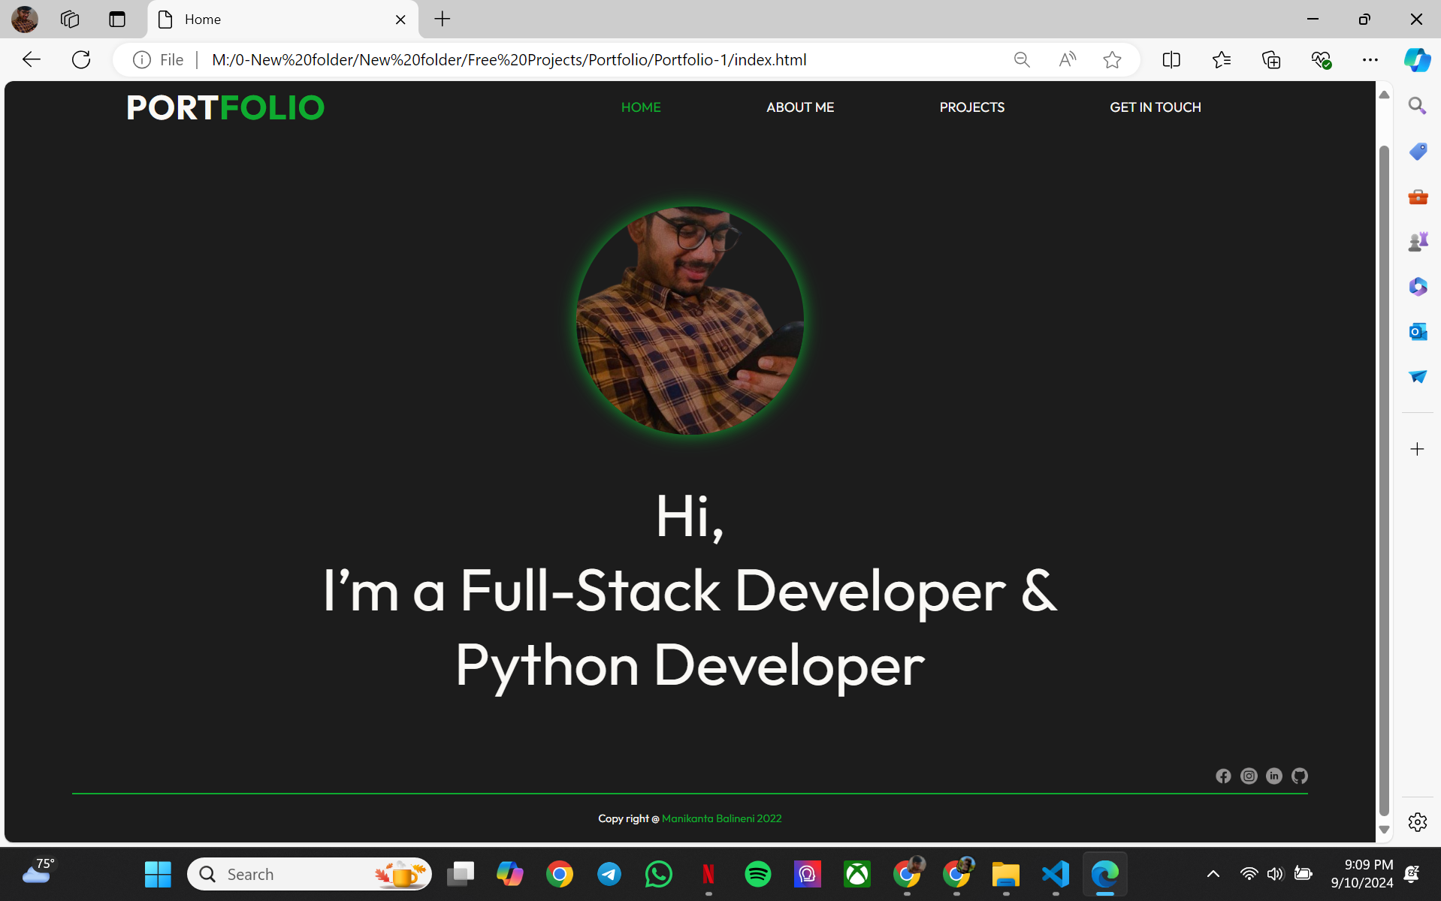Open Visual Studio Code from the taskbar
Image resolution: width=1441 pixels, height=901 pixels.
(1056, 874)
